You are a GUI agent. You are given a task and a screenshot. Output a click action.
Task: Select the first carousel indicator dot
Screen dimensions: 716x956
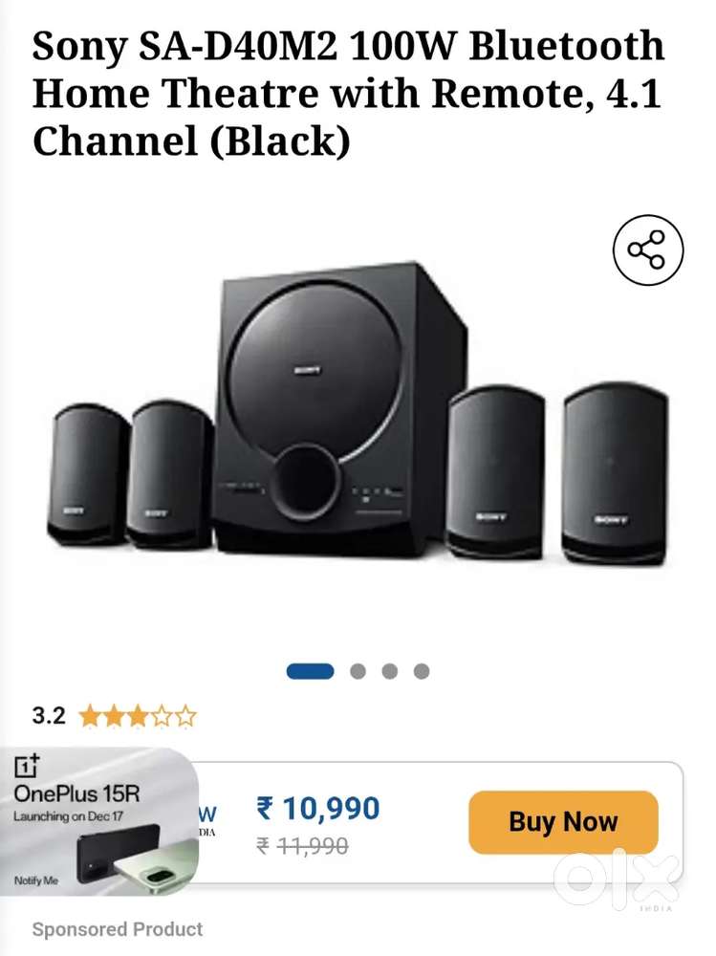(x=310, y=671)
